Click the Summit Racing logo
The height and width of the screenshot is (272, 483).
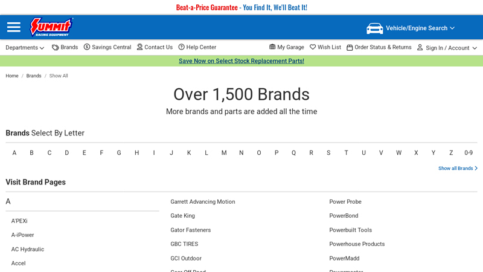[x=51, y=27]
